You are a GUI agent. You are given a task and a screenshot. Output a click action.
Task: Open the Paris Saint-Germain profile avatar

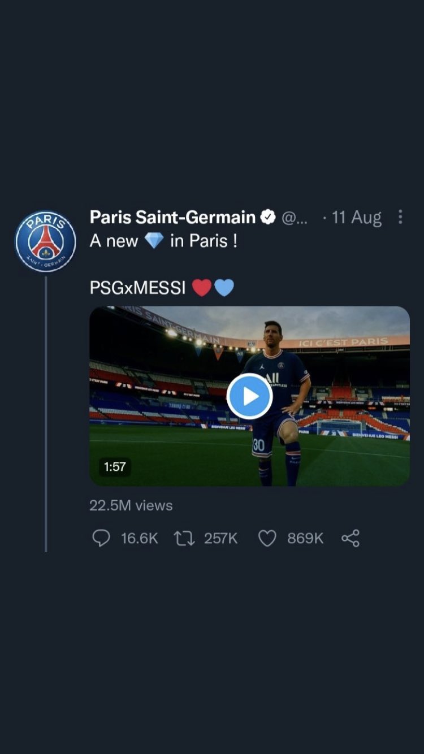[45, 241]
